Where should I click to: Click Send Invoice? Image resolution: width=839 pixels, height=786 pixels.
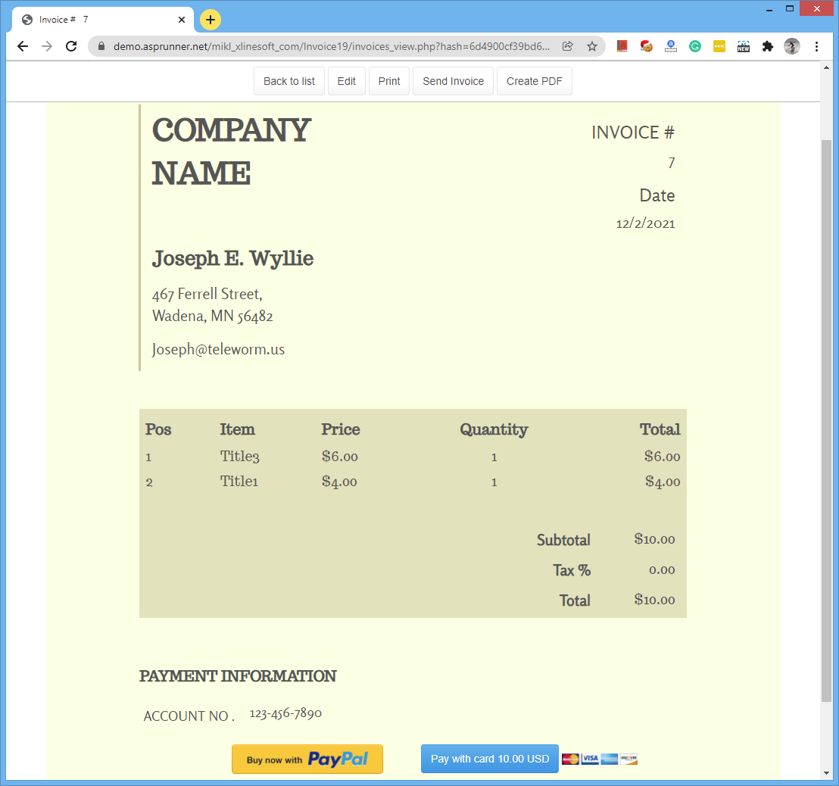453,81
